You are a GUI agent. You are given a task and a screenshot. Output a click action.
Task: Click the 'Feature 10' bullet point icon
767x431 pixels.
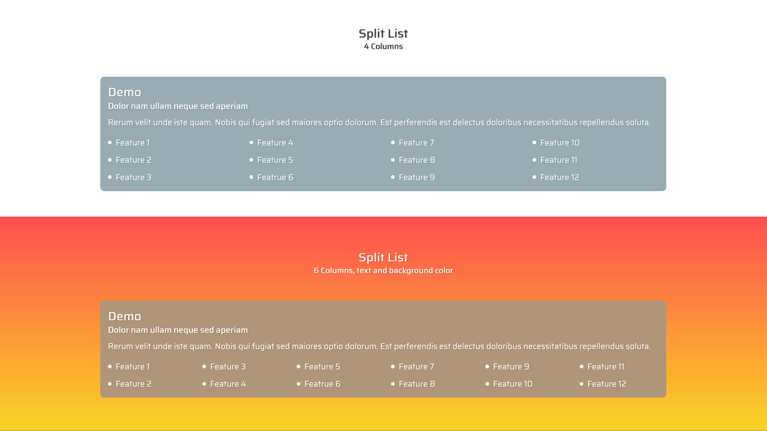pyautogui.click(x=535, y=142)
